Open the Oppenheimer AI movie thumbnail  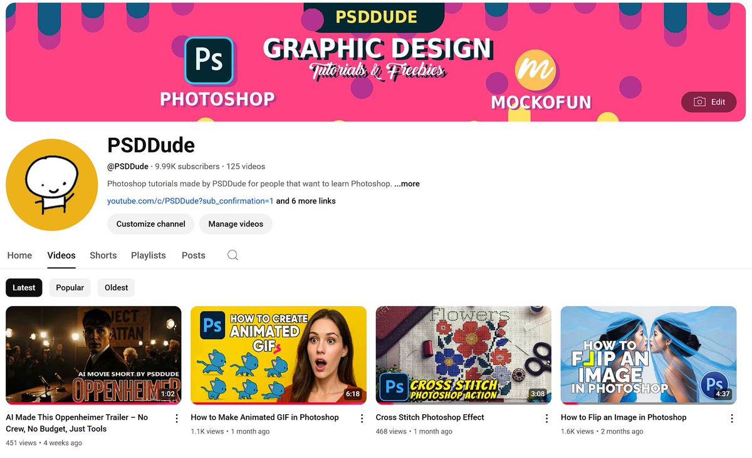(x=93, y=355)
